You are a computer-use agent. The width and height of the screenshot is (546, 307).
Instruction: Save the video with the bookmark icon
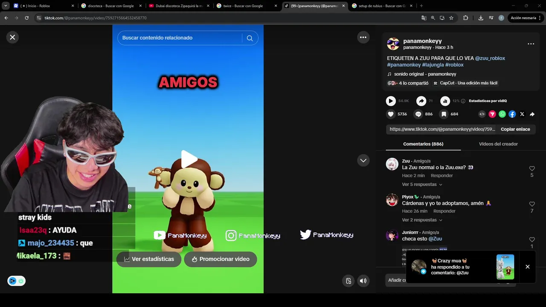pyautogui.click(x=444, y=114)
